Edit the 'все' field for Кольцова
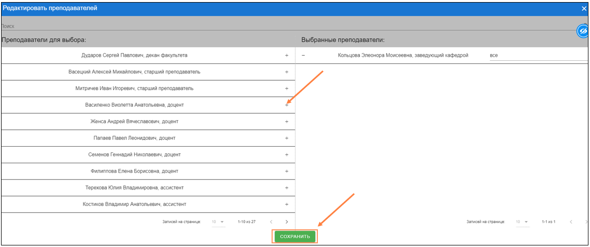 click(x=536, y=55)
